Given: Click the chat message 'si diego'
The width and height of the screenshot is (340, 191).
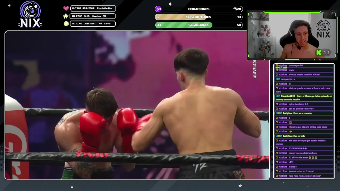Looking at the screenshot, I should [304, 167].
